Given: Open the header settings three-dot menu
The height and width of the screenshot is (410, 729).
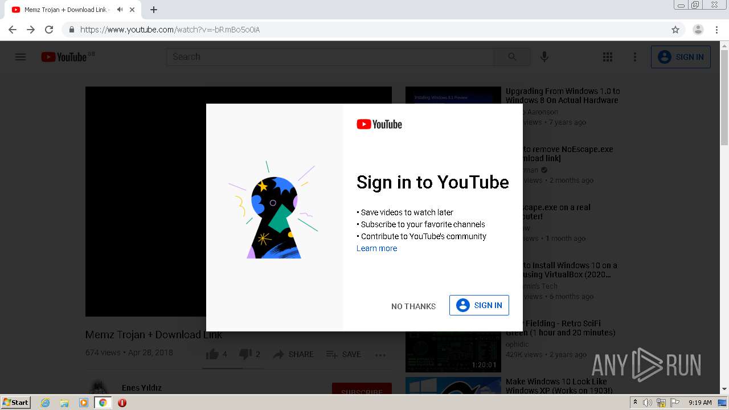Looking at the screenshot, I should (x=635, y=57).
